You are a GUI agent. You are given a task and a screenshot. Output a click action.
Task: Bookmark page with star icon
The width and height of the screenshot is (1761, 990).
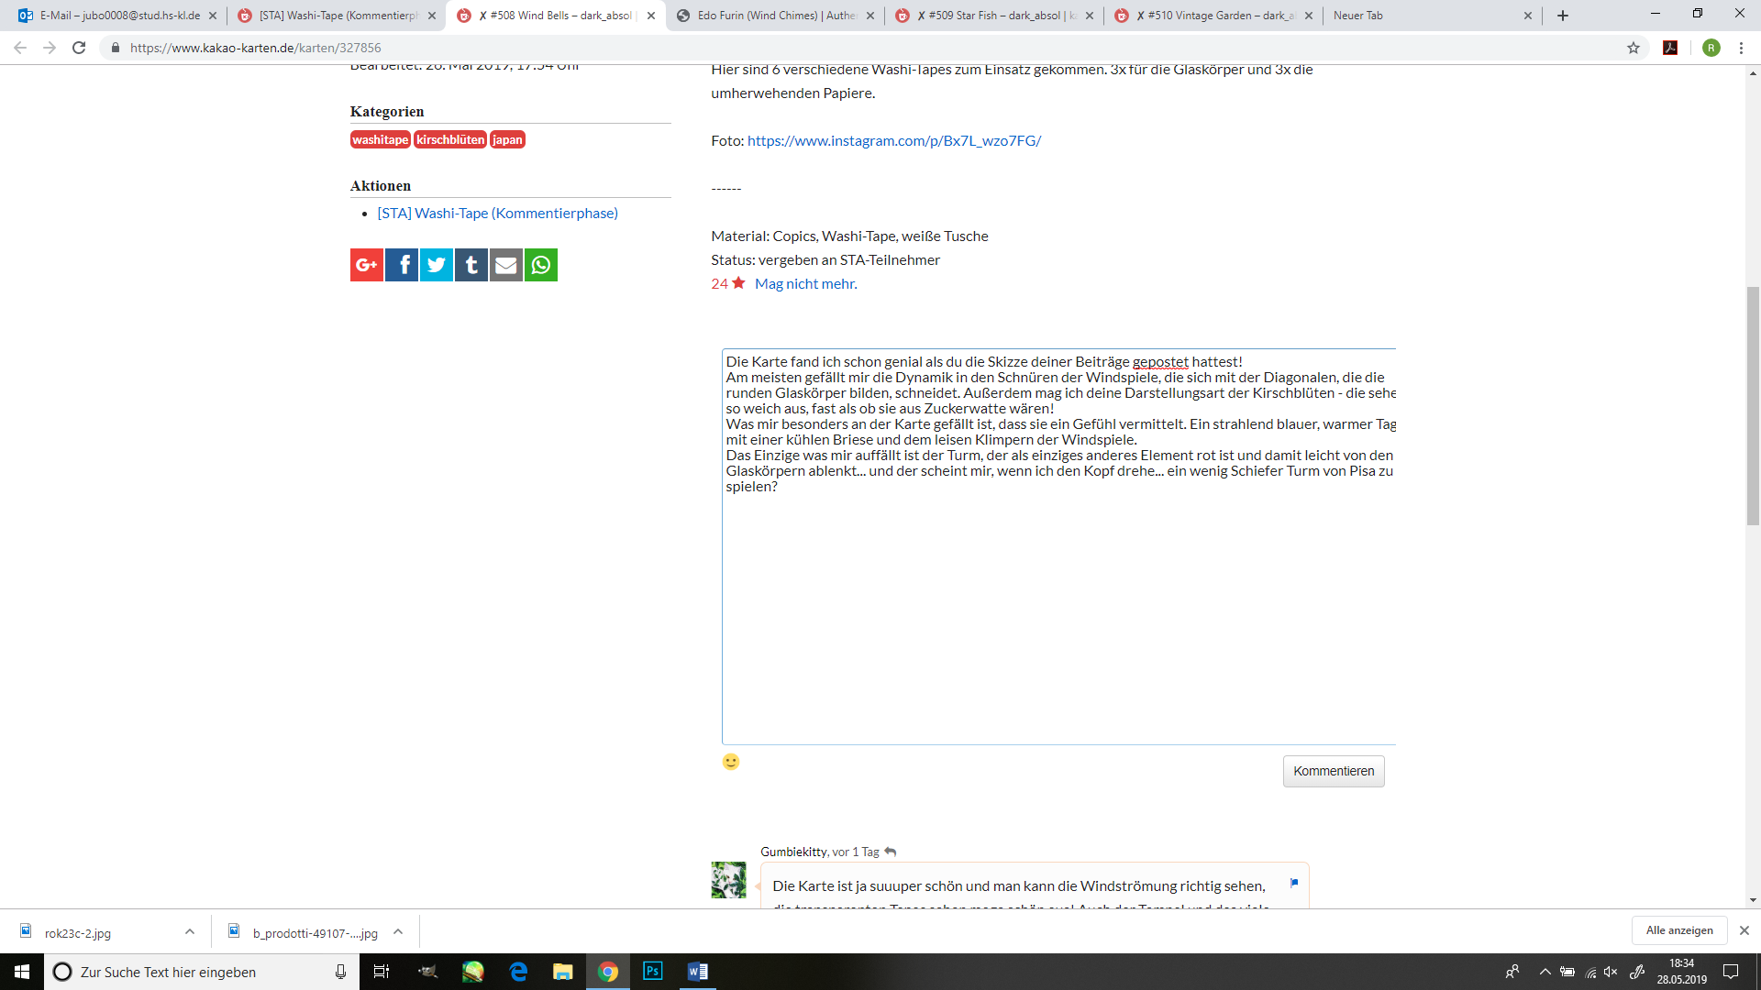pyautogui.click(x=1634, y=48)
